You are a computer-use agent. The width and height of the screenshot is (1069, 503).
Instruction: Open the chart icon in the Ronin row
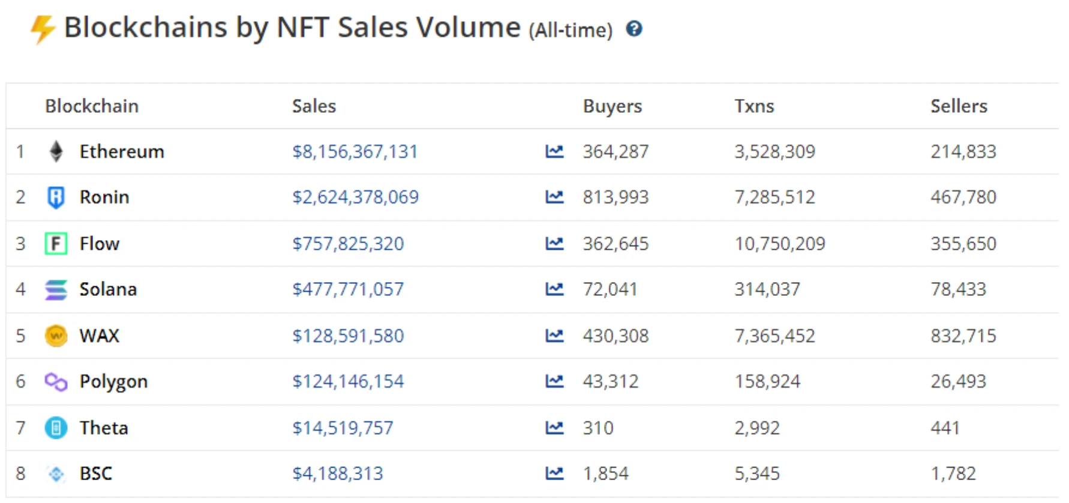pyautogui.click(x=554, y=197)
